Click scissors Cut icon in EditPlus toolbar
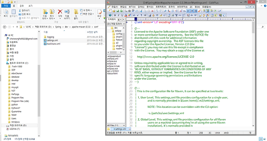The width and height of the screenshot is (267, 141). click(x=141, y=11)
